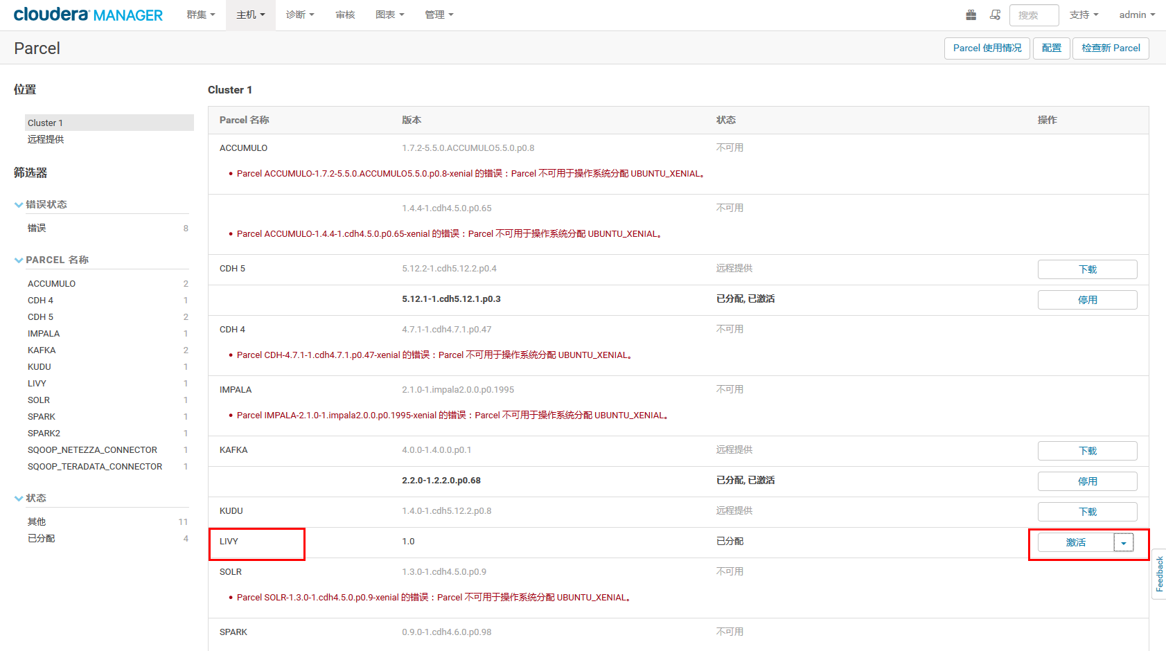The width and height of the screenshot is (1166, 651).
Task: Open the 主机 menu
Action: [x=251, y=15]
